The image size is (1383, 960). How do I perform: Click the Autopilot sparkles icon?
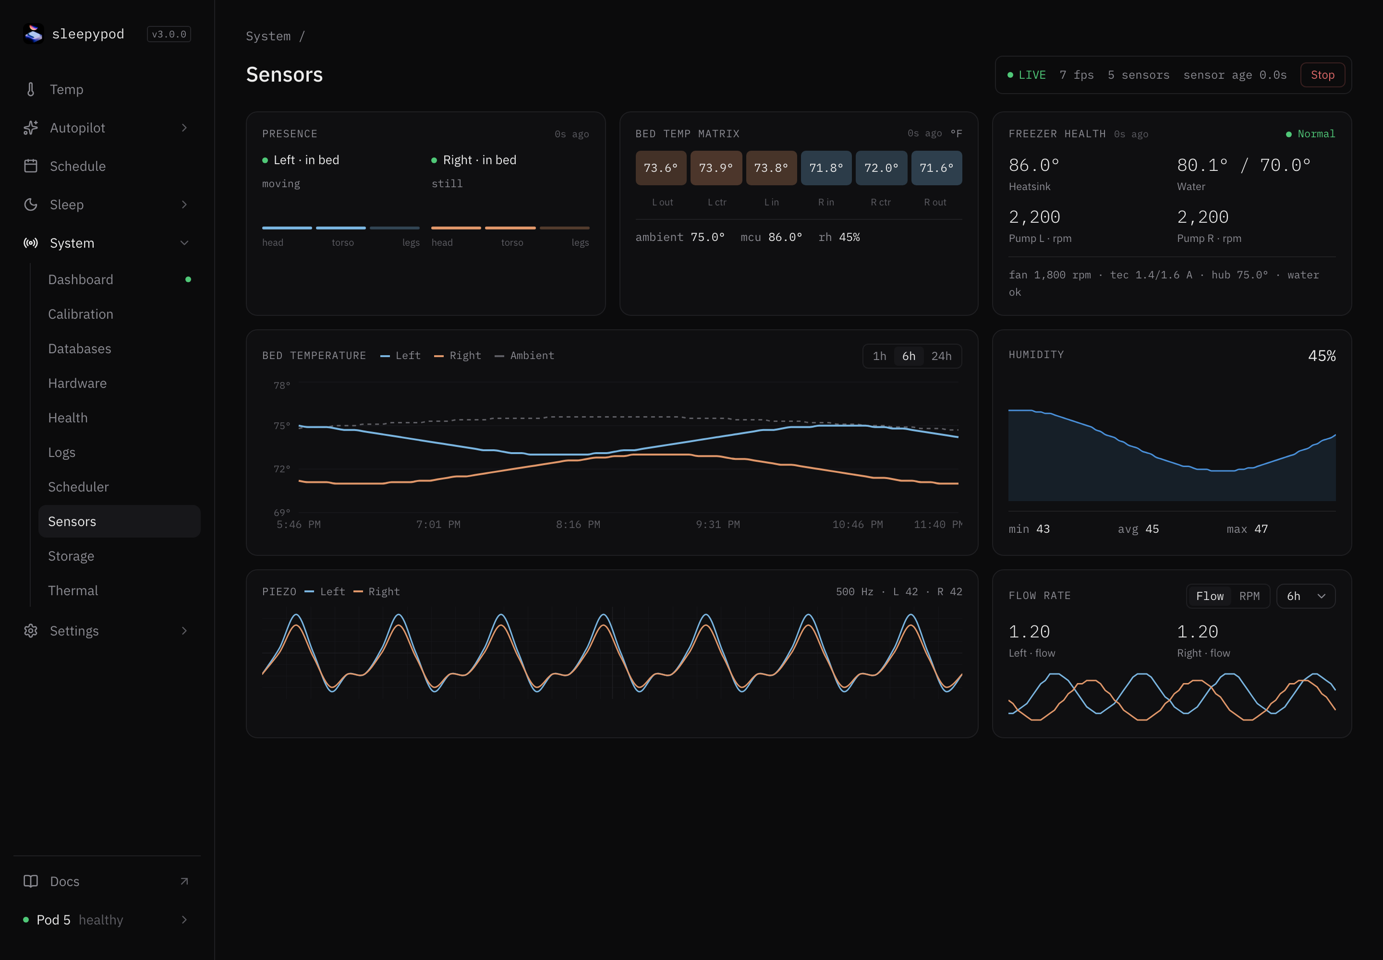[31, 128]
